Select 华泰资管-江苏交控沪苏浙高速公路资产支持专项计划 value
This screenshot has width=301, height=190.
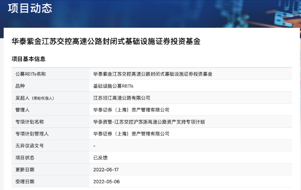(x=149, y=122)
